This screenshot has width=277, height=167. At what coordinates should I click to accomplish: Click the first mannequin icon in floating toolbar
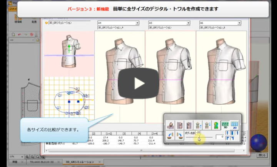(170, 124)
